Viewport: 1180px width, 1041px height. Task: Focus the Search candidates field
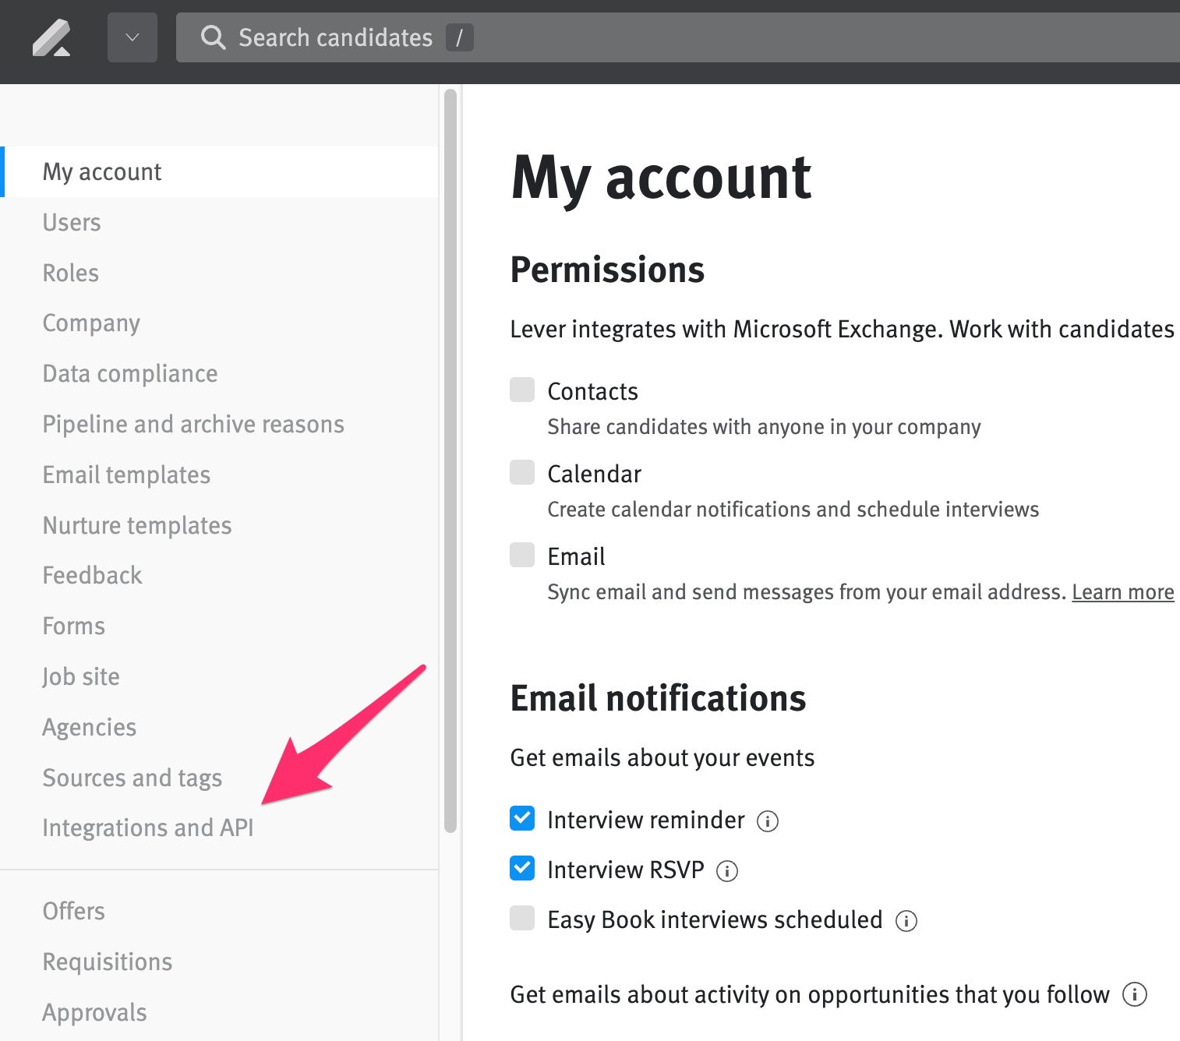pyautogui.click(x=678, y=37)
